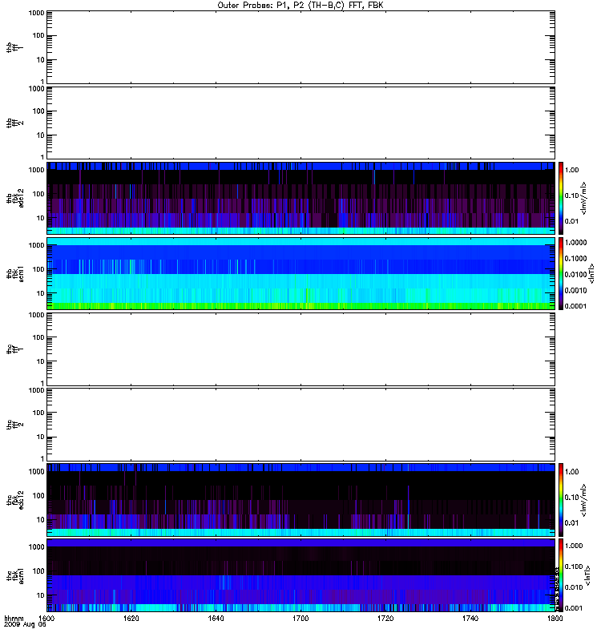Screen dimensions: 601x641
Task: Click the 'thb fff 1' y-axis title
Action: point(15,47)
